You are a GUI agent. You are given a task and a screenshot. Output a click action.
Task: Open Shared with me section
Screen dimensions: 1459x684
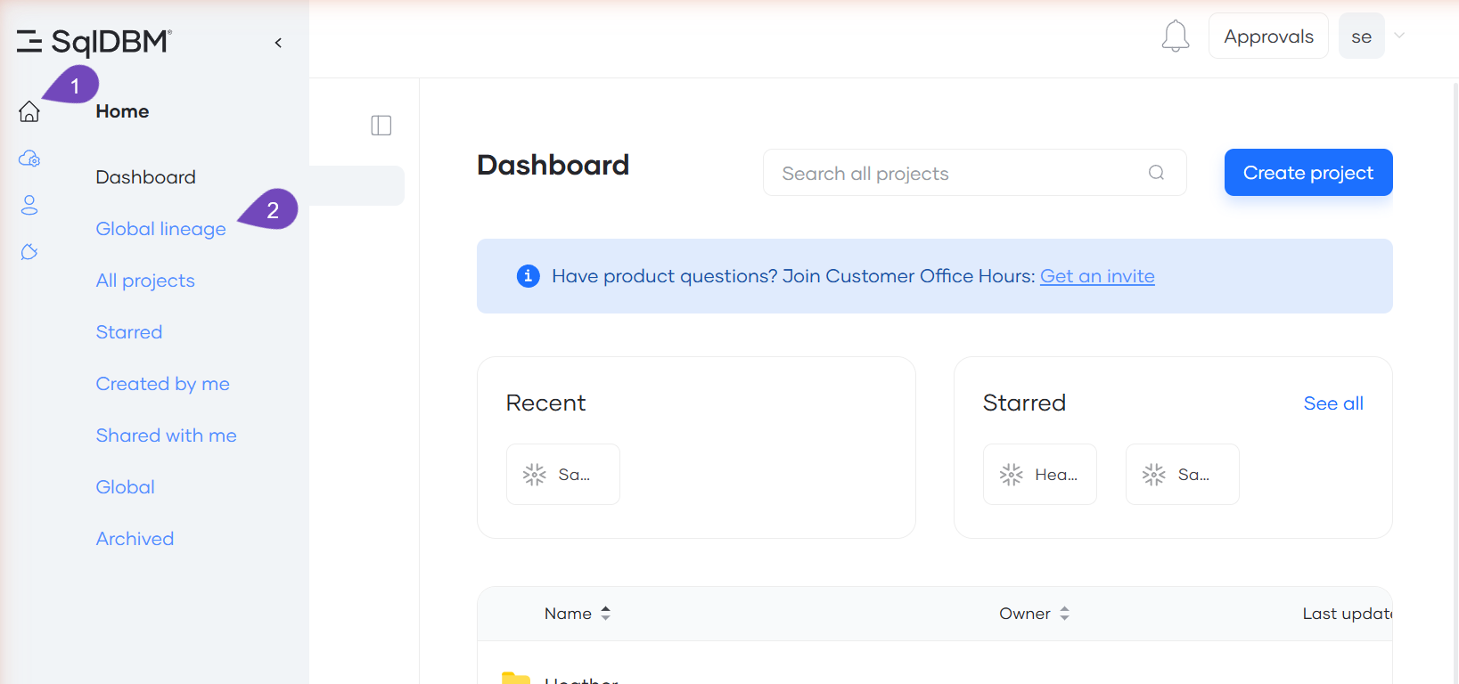(167, 436)
